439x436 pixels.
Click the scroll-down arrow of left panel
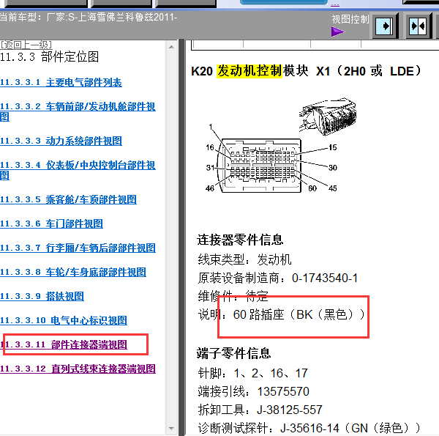[x=171, y=429]
